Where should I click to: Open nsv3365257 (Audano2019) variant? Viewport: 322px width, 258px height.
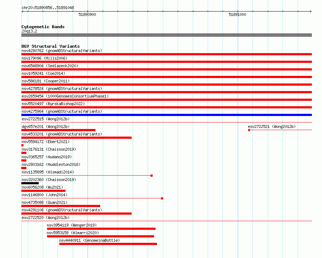[x=47, y=157]
